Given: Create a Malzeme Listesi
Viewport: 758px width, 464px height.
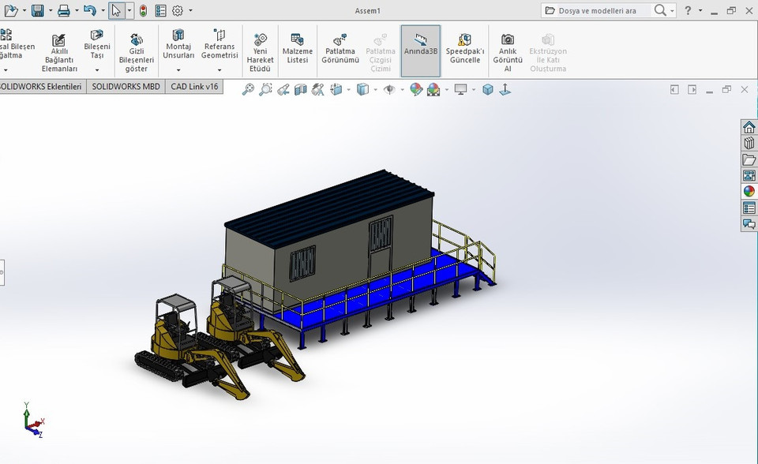Looking at the screenshot, I should tap(298, 47).
